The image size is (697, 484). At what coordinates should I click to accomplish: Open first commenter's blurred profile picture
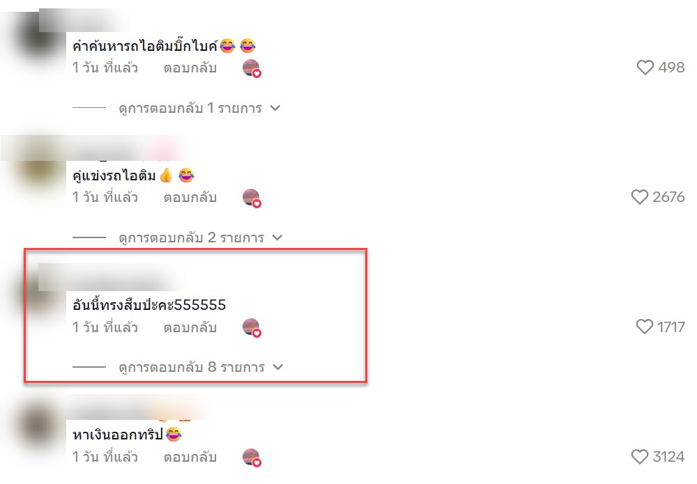click(x=38, y=40)
